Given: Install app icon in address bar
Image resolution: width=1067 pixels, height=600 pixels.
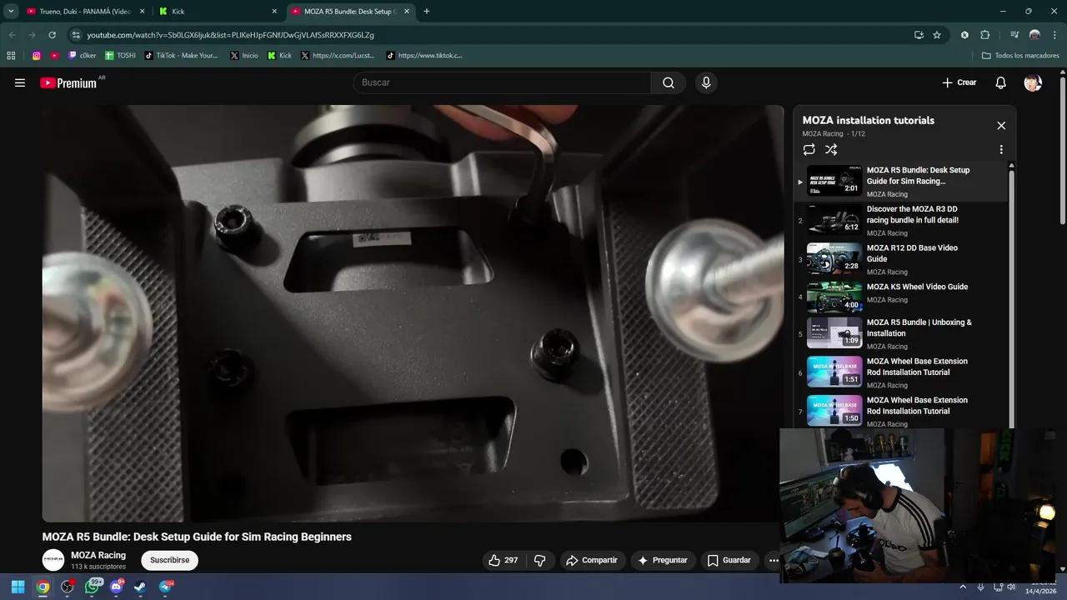Looking at the screenshot, I should [x=919, y=35].
